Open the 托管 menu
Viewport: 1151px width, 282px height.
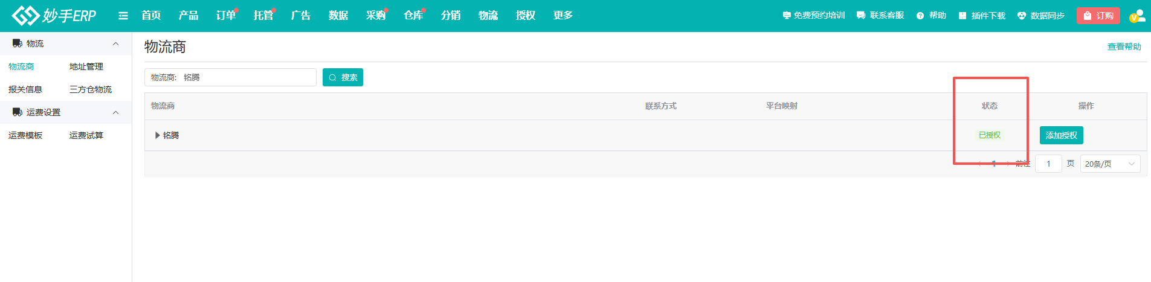pos(263,16)
